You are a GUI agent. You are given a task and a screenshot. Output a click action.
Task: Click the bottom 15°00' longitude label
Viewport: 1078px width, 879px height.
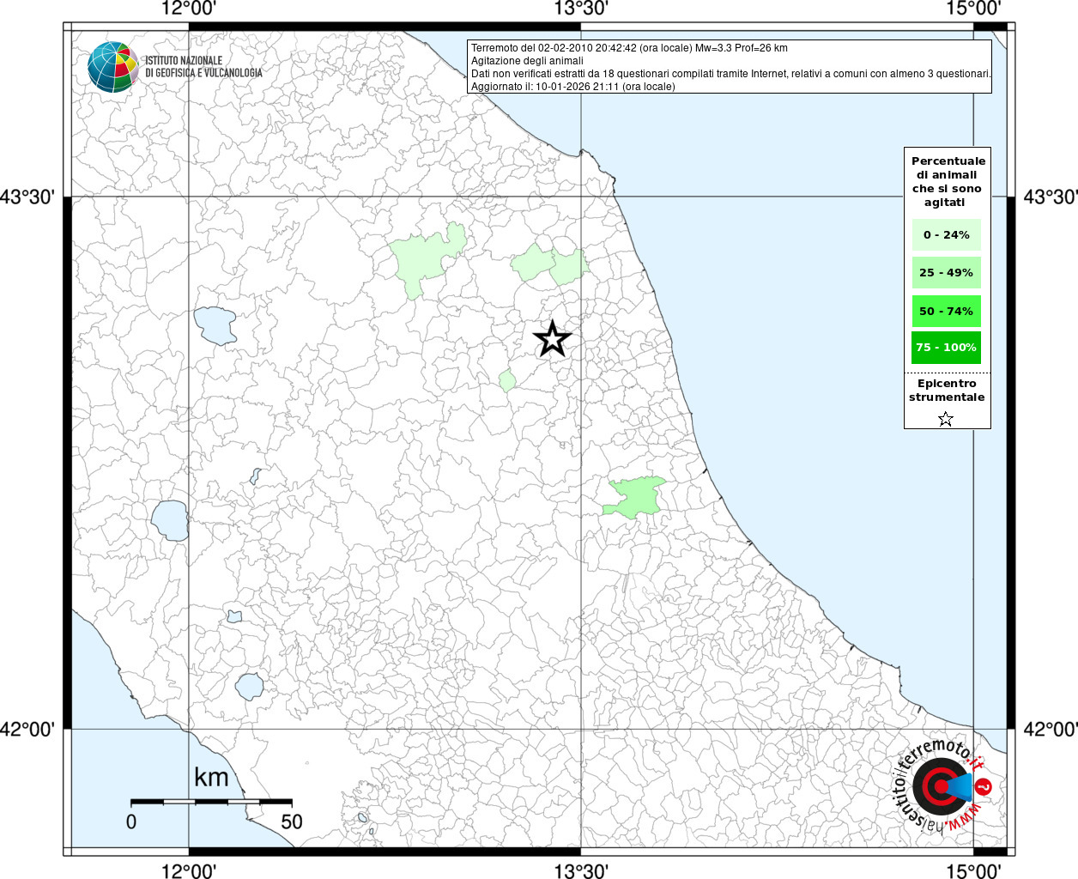(974, 870)
